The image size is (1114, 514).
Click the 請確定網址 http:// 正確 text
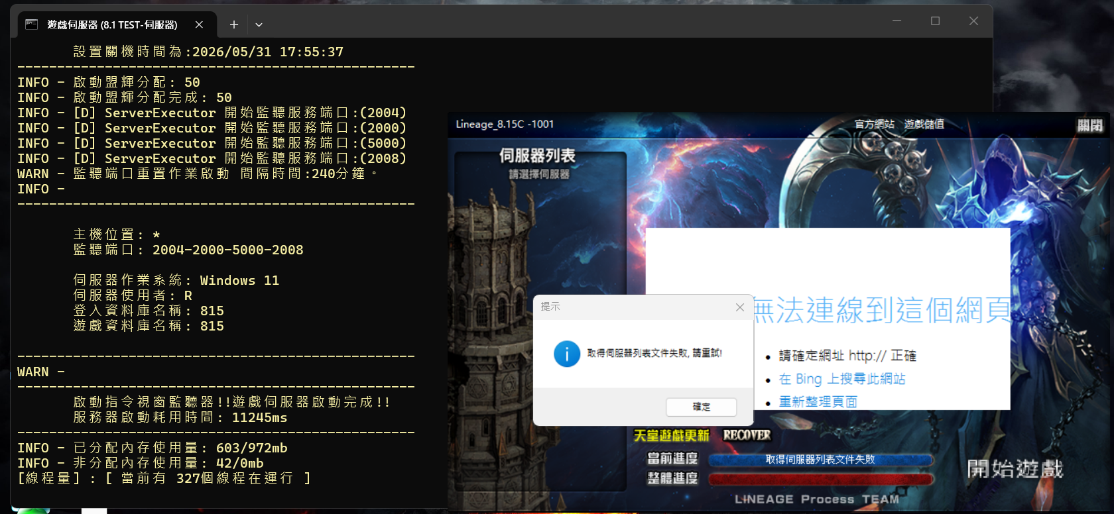point(847,356)
